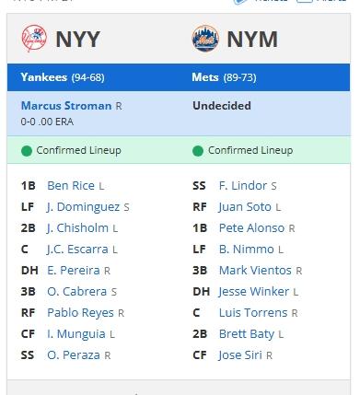Open Ben Rice's player link
Screen dimensions: 360x395
tap(71, 186)
